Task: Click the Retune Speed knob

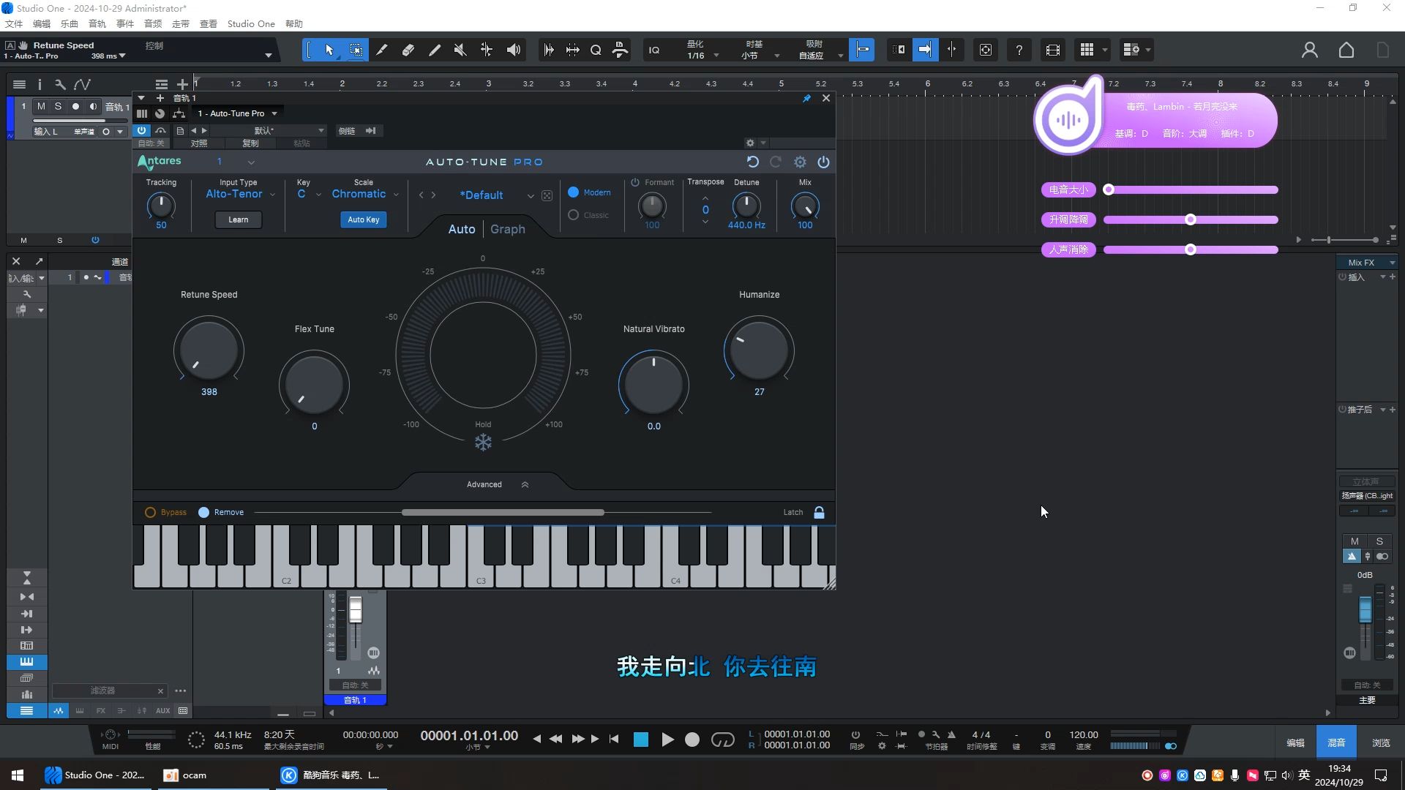Action: [209, 350]
